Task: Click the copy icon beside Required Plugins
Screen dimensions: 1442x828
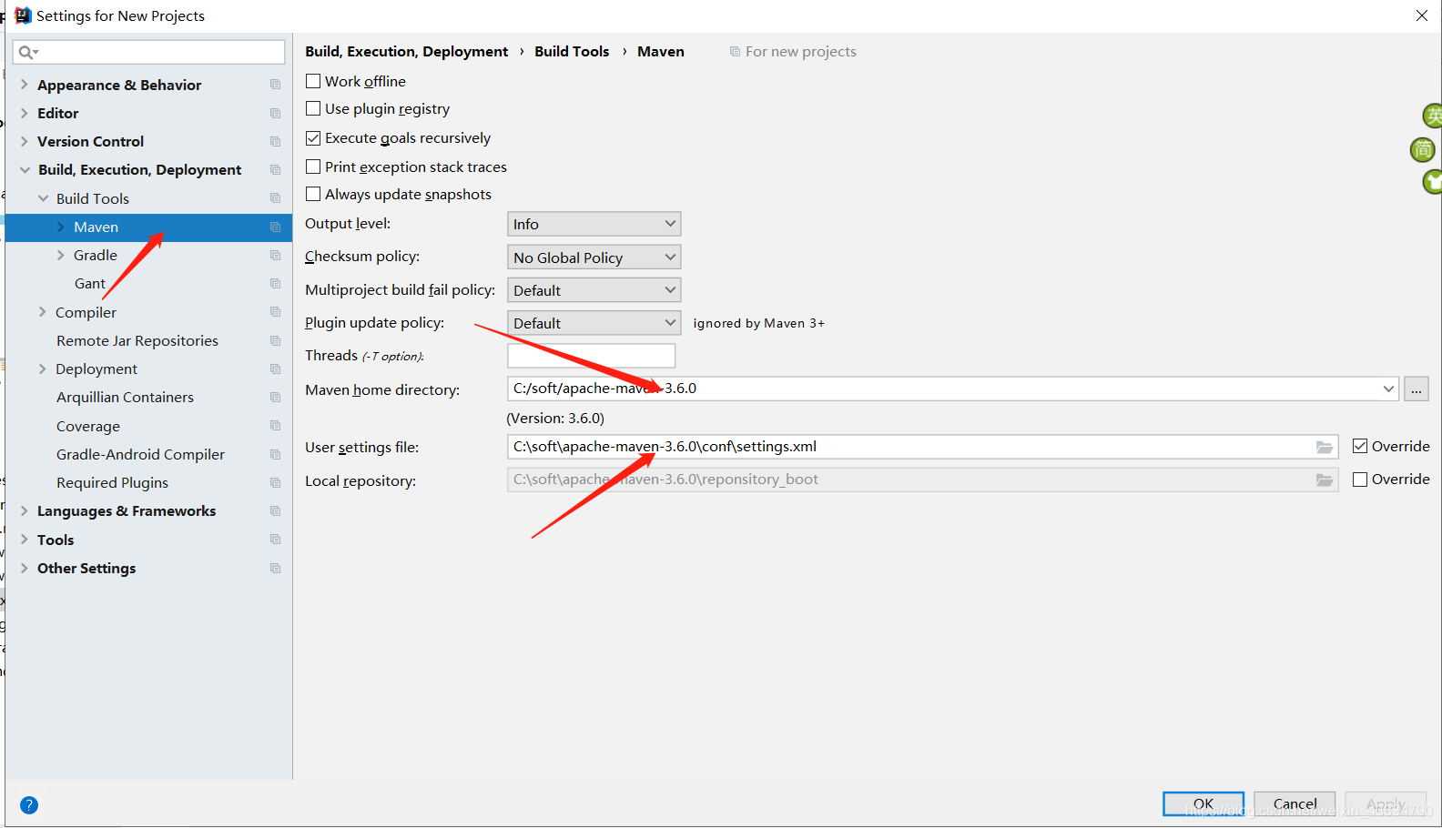Action: (275, 482)
